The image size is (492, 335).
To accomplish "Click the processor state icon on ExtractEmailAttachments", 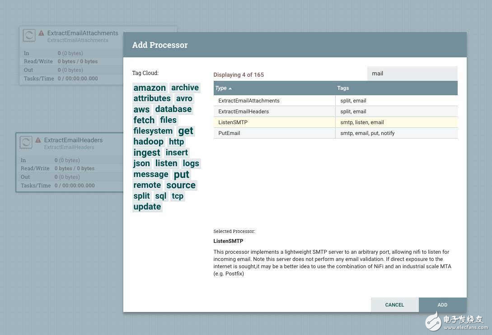I will coord(28,35).
